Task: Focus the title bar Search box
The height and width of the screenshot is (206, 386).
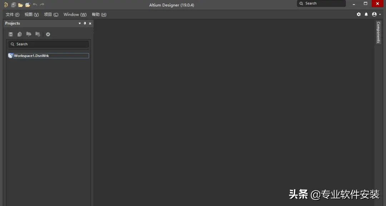Action: tap(321, 4)
